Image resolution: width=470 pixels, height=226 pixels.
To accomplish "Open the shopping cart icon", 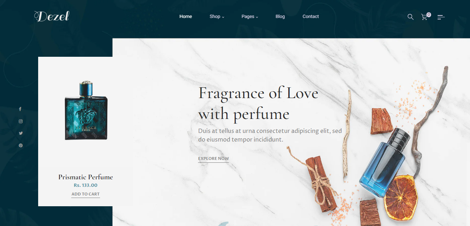I will point(424,17).
